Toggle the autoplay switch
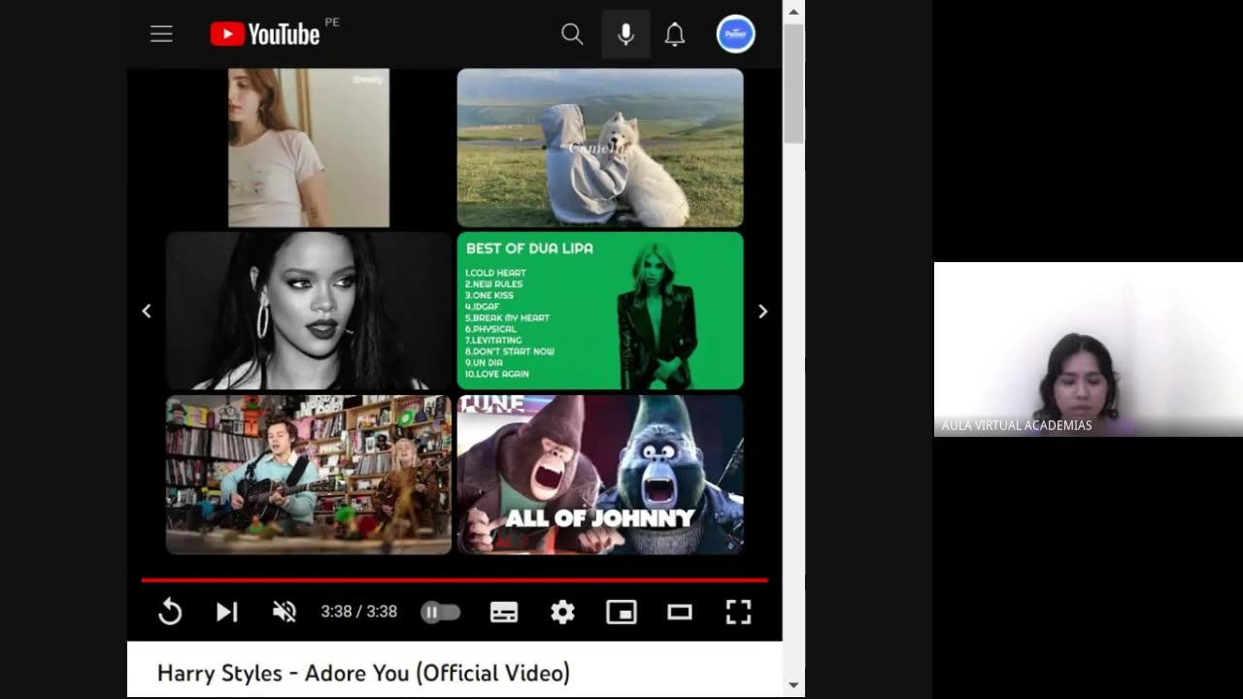Image resolution: width=1243 pixels, height=699 pixels. [441, 612]
